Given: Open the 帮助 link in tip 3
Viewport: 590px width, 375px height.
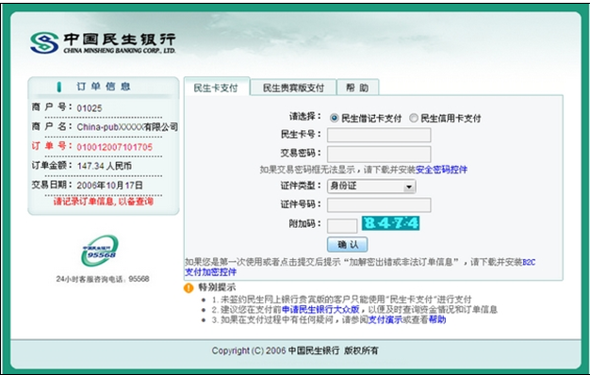Looking at the screenshot, I should point(437,319).
